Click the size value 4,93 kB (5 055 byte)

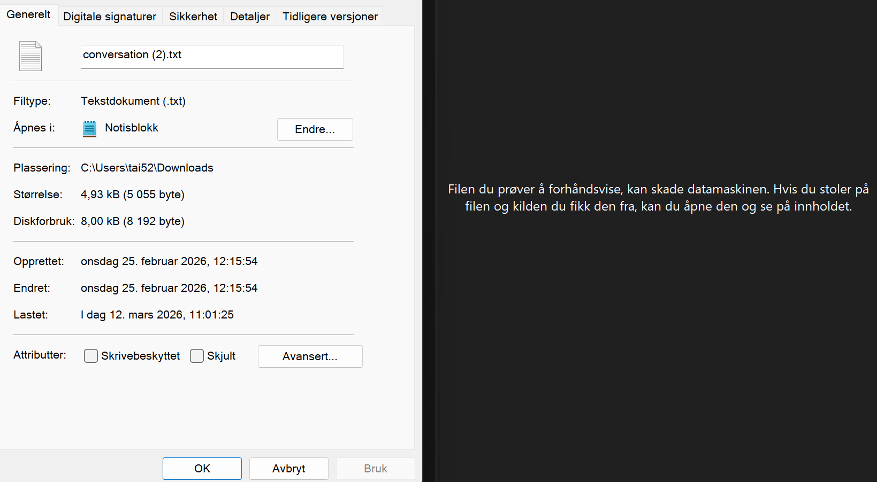133,195
